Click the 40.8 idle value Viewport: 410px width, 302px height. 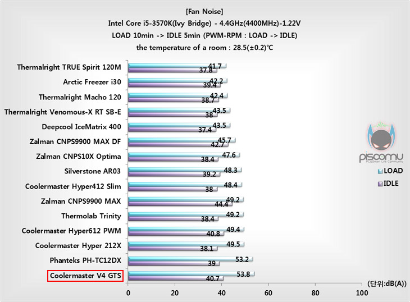point(213,234)
